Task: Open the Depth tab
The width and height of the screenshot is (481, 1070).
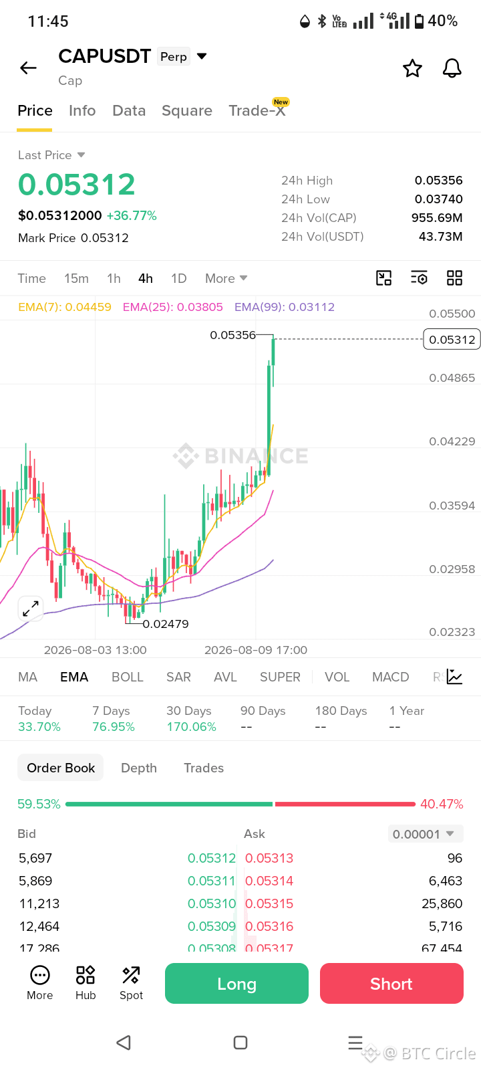Action: (139, 768)
